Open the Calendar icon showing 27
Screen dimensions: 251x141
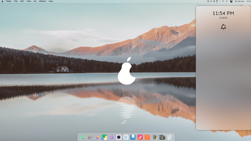pyautogui.click(x=126, y=137)
